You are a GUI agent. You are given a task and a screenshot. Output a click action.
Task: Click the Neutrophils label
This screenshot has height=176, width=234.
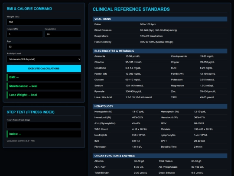101,135
